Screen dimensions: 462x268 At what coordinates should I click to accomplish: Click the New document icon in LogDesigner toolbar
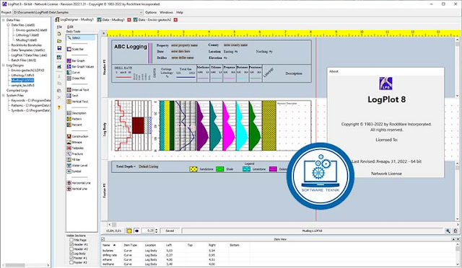(x=59, y=34)
